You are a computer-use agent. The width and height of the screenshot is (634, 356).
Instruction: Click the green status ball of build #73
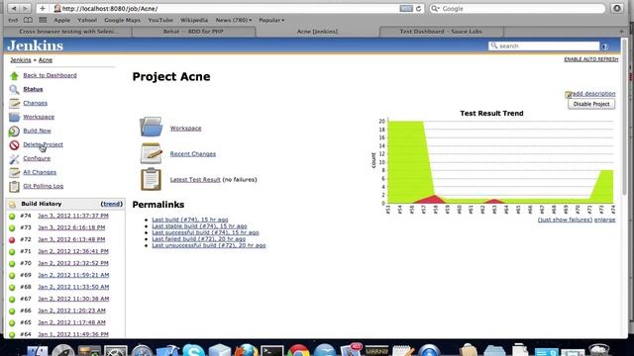click(12, 228)
